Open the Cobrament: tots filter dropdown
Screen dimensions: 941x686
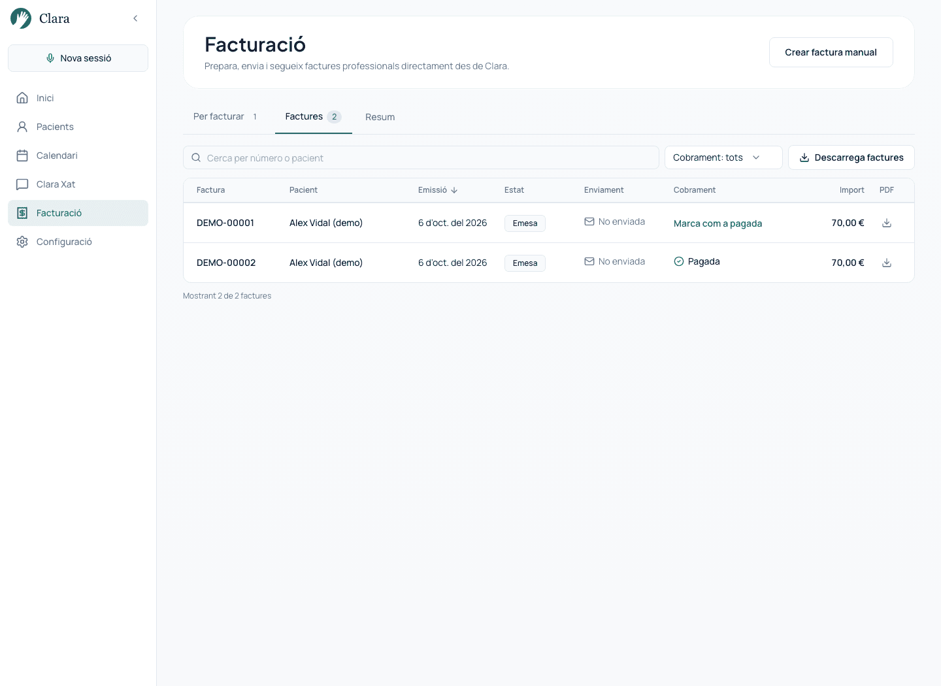723,157
